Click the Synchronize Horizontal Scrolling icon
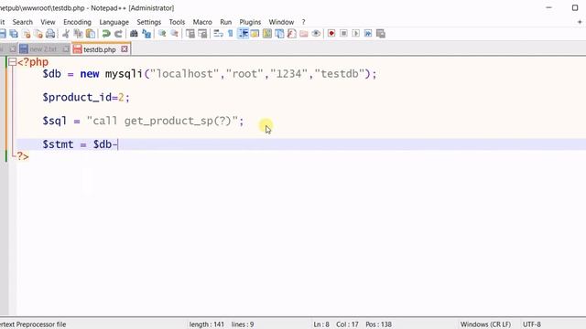Screen dimensions: 586x329 (202, 34)
